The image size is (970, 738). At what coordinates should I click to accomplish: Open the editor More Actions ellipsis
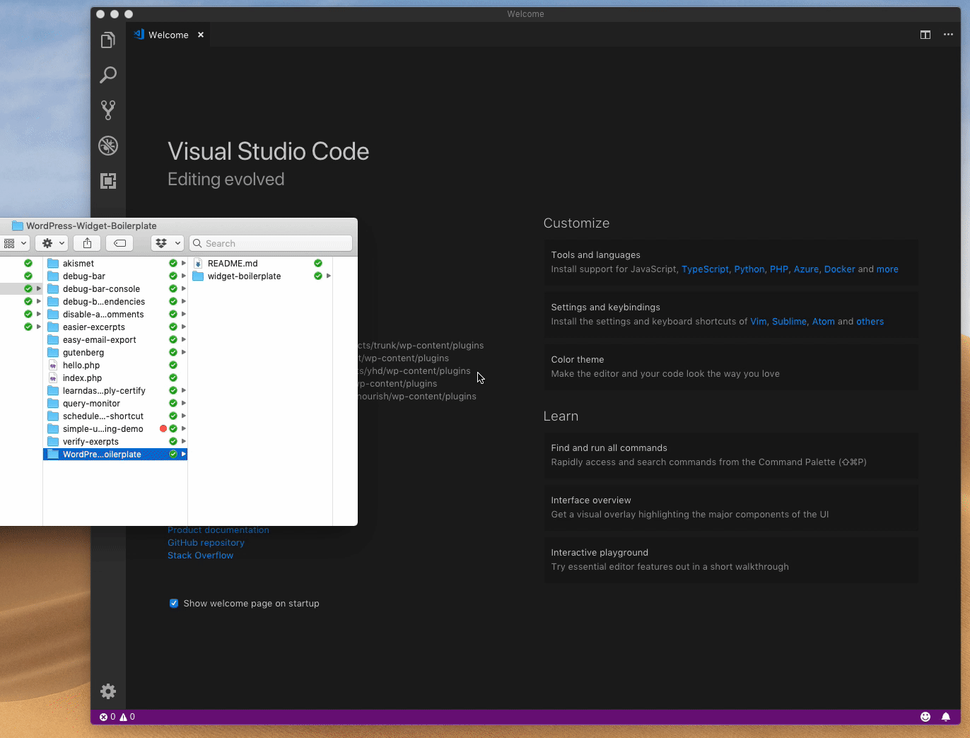pyautogui.click(x=948, y=35)
